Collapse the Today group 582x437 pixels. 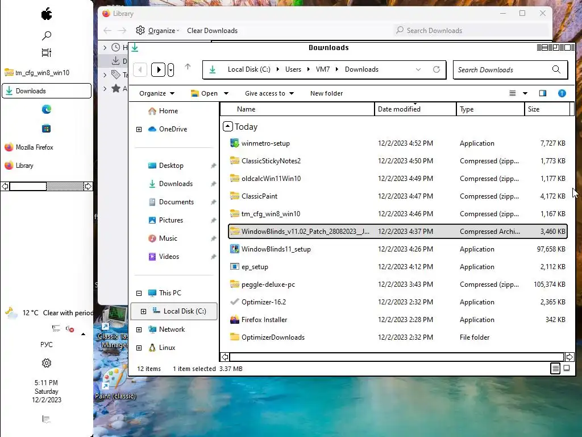coord(228,127)
